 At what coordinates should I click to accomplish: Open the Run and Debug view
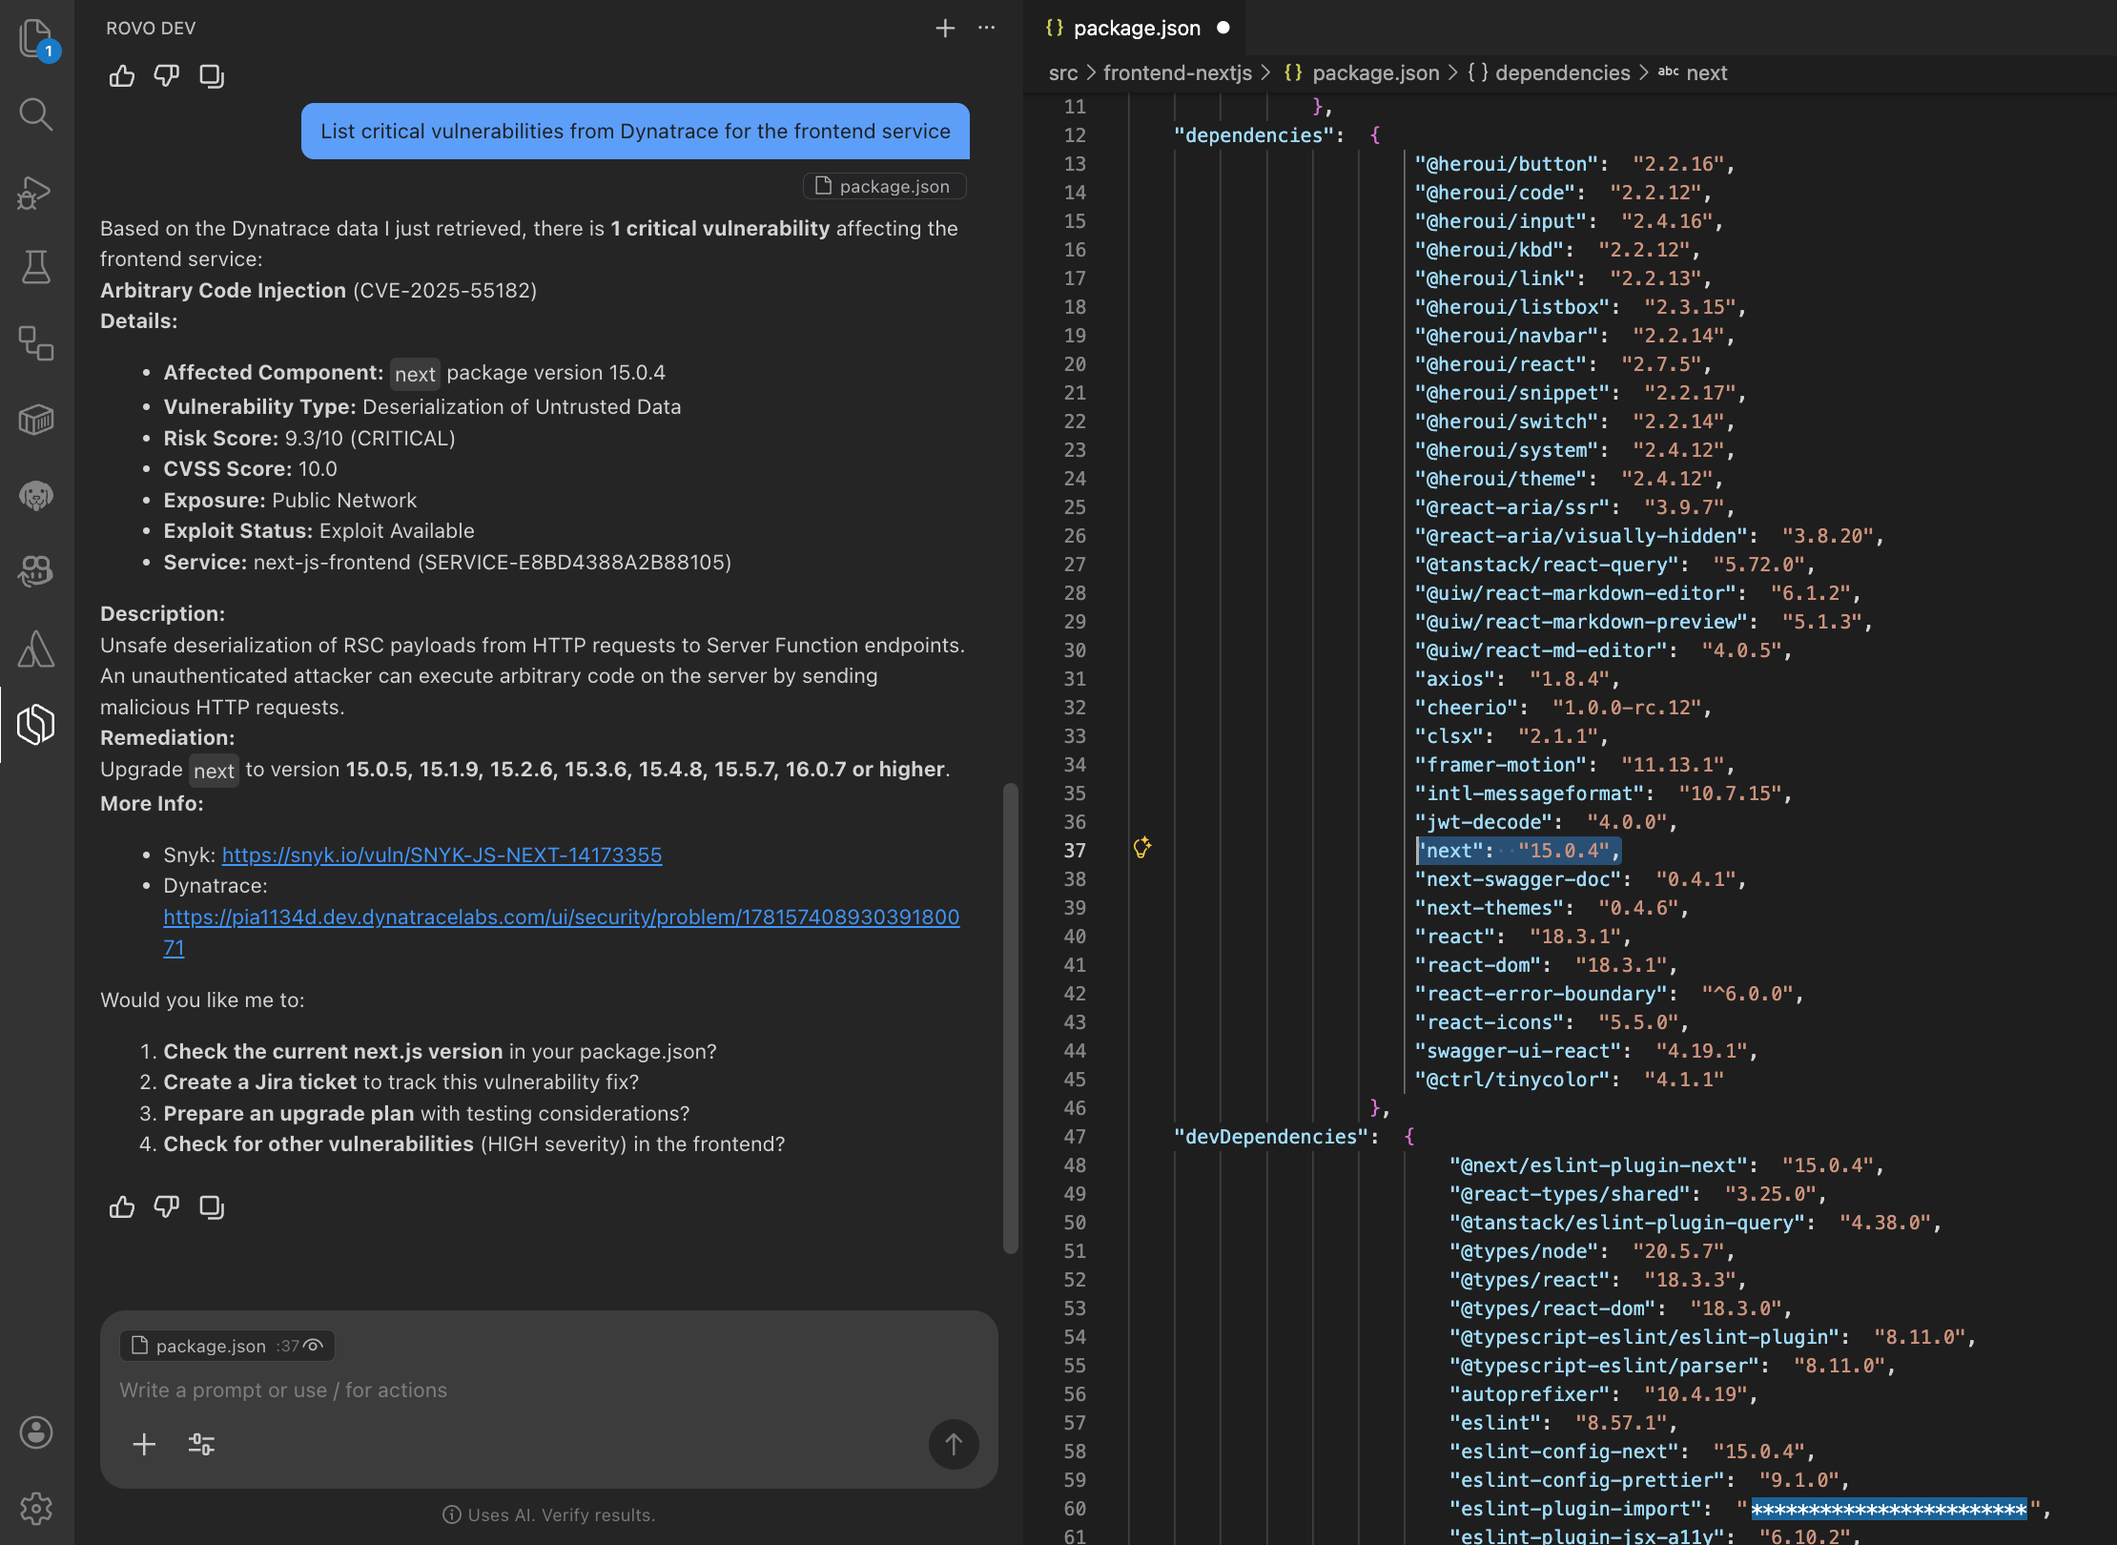click(35, 192)
